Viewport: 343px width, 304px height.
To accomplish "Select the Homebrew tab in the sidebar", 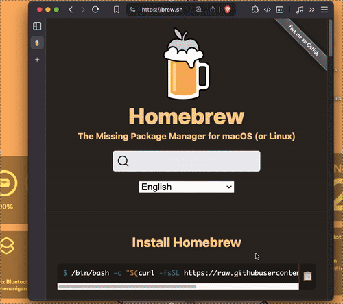I will (37, 43).
